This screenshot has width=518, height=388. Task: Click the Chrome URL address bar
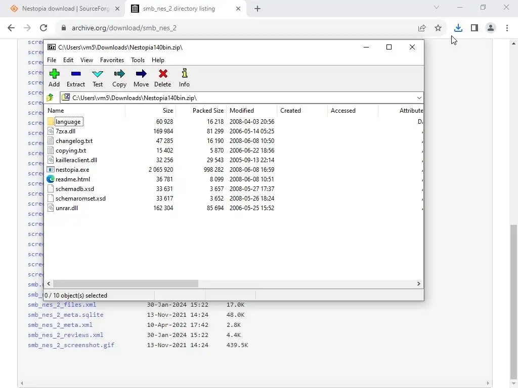pos(238,28)
